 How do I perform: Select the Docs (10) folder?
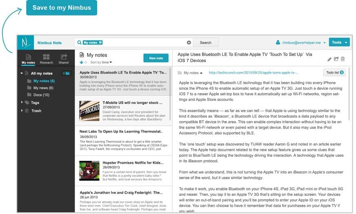click(x=41, y=95)
